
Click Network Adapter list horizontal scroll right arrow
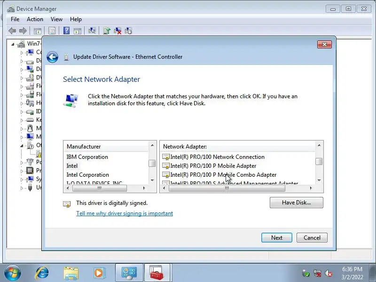click(x=311, y=188)
